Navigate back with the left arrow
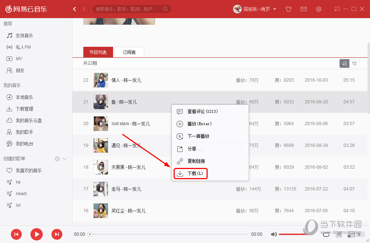 [x=75, y=9]
